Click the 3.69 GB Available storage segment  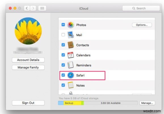(x=111, y=103)
